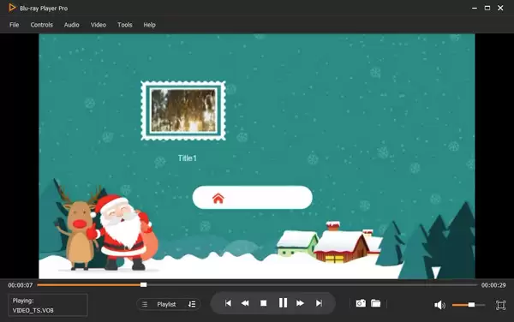Click the elapsed time 00:00:07
The image size is (514, 322).
click(x=21, y=285)
